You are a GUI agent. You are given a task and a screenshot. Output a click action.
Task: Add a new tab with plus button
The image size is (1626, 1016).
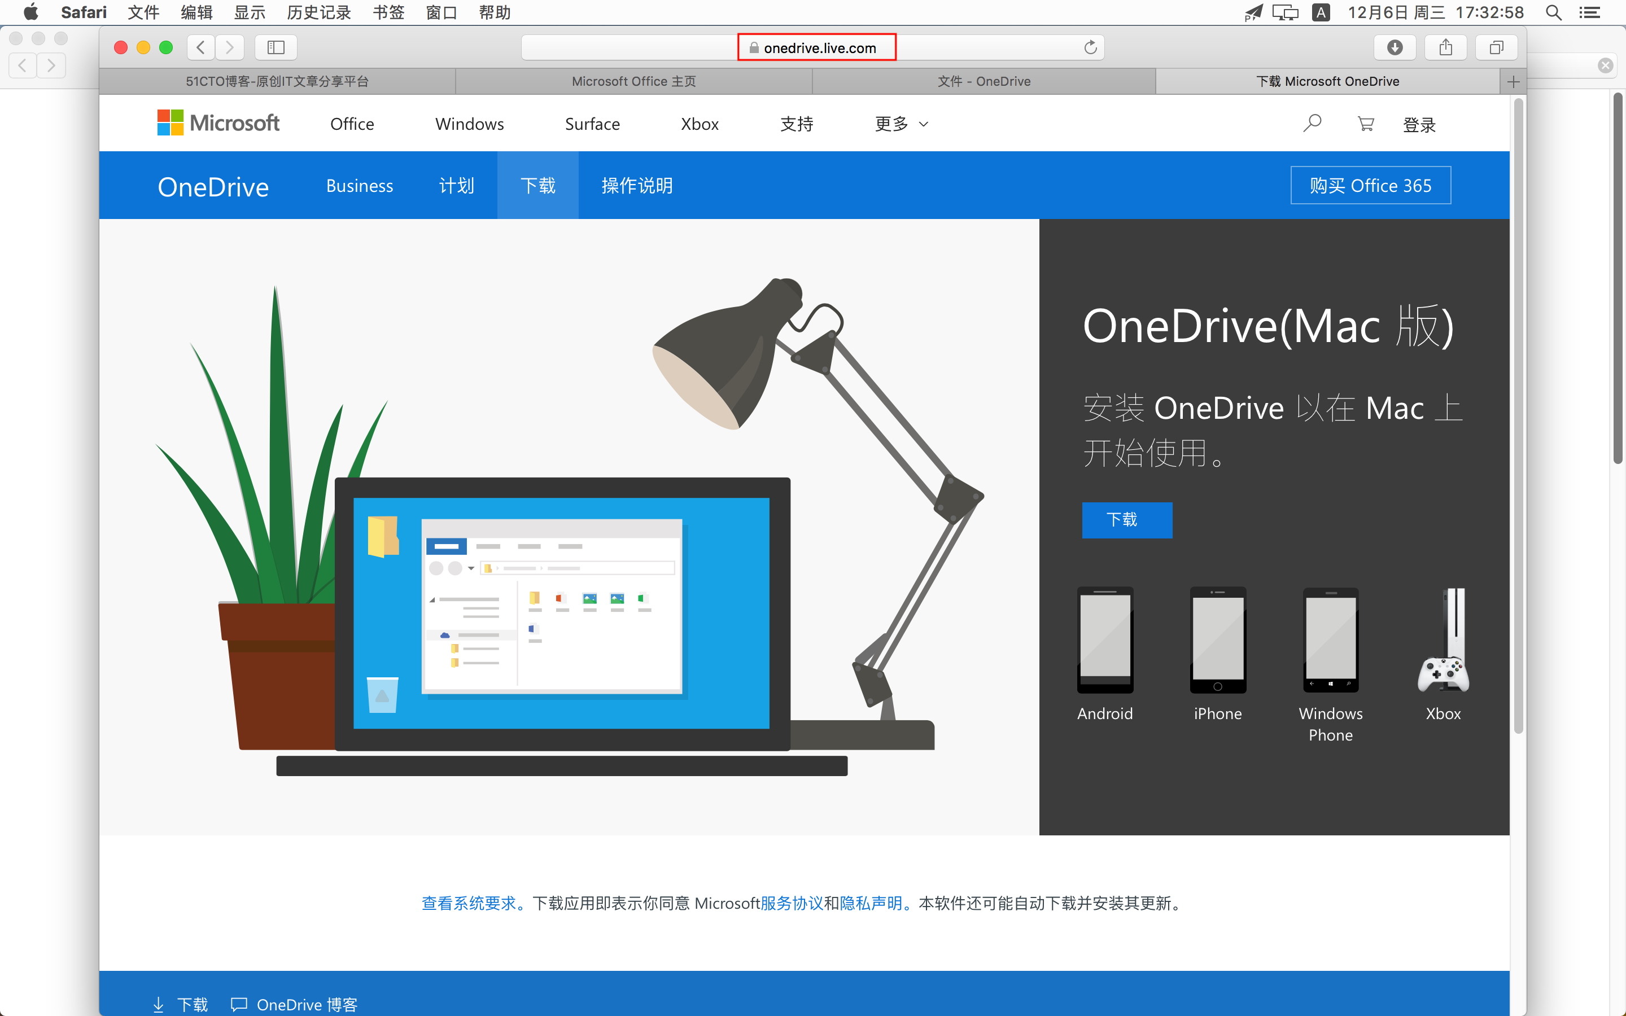click(x=1513, y=81)
